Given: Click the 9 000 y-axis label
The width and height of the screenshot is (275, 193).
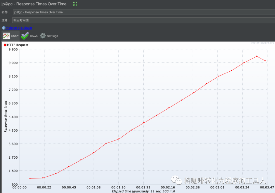Looking at the screenshot, I should click(13, 63).
